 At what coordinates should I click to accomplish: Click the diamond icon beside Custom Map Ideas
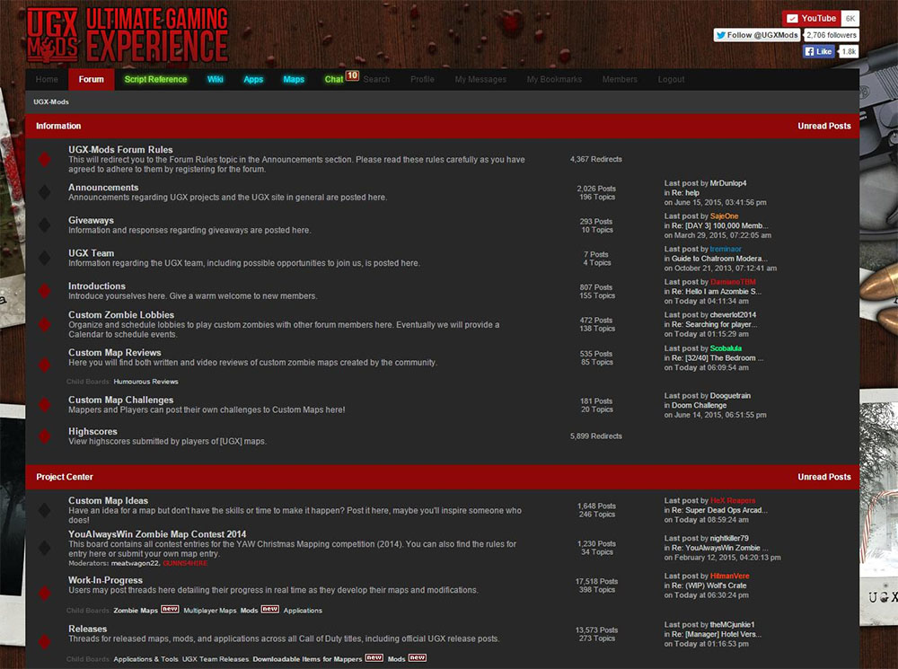45,510
